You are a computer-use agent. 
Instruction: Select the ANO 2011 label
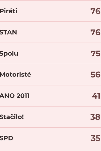15,96
